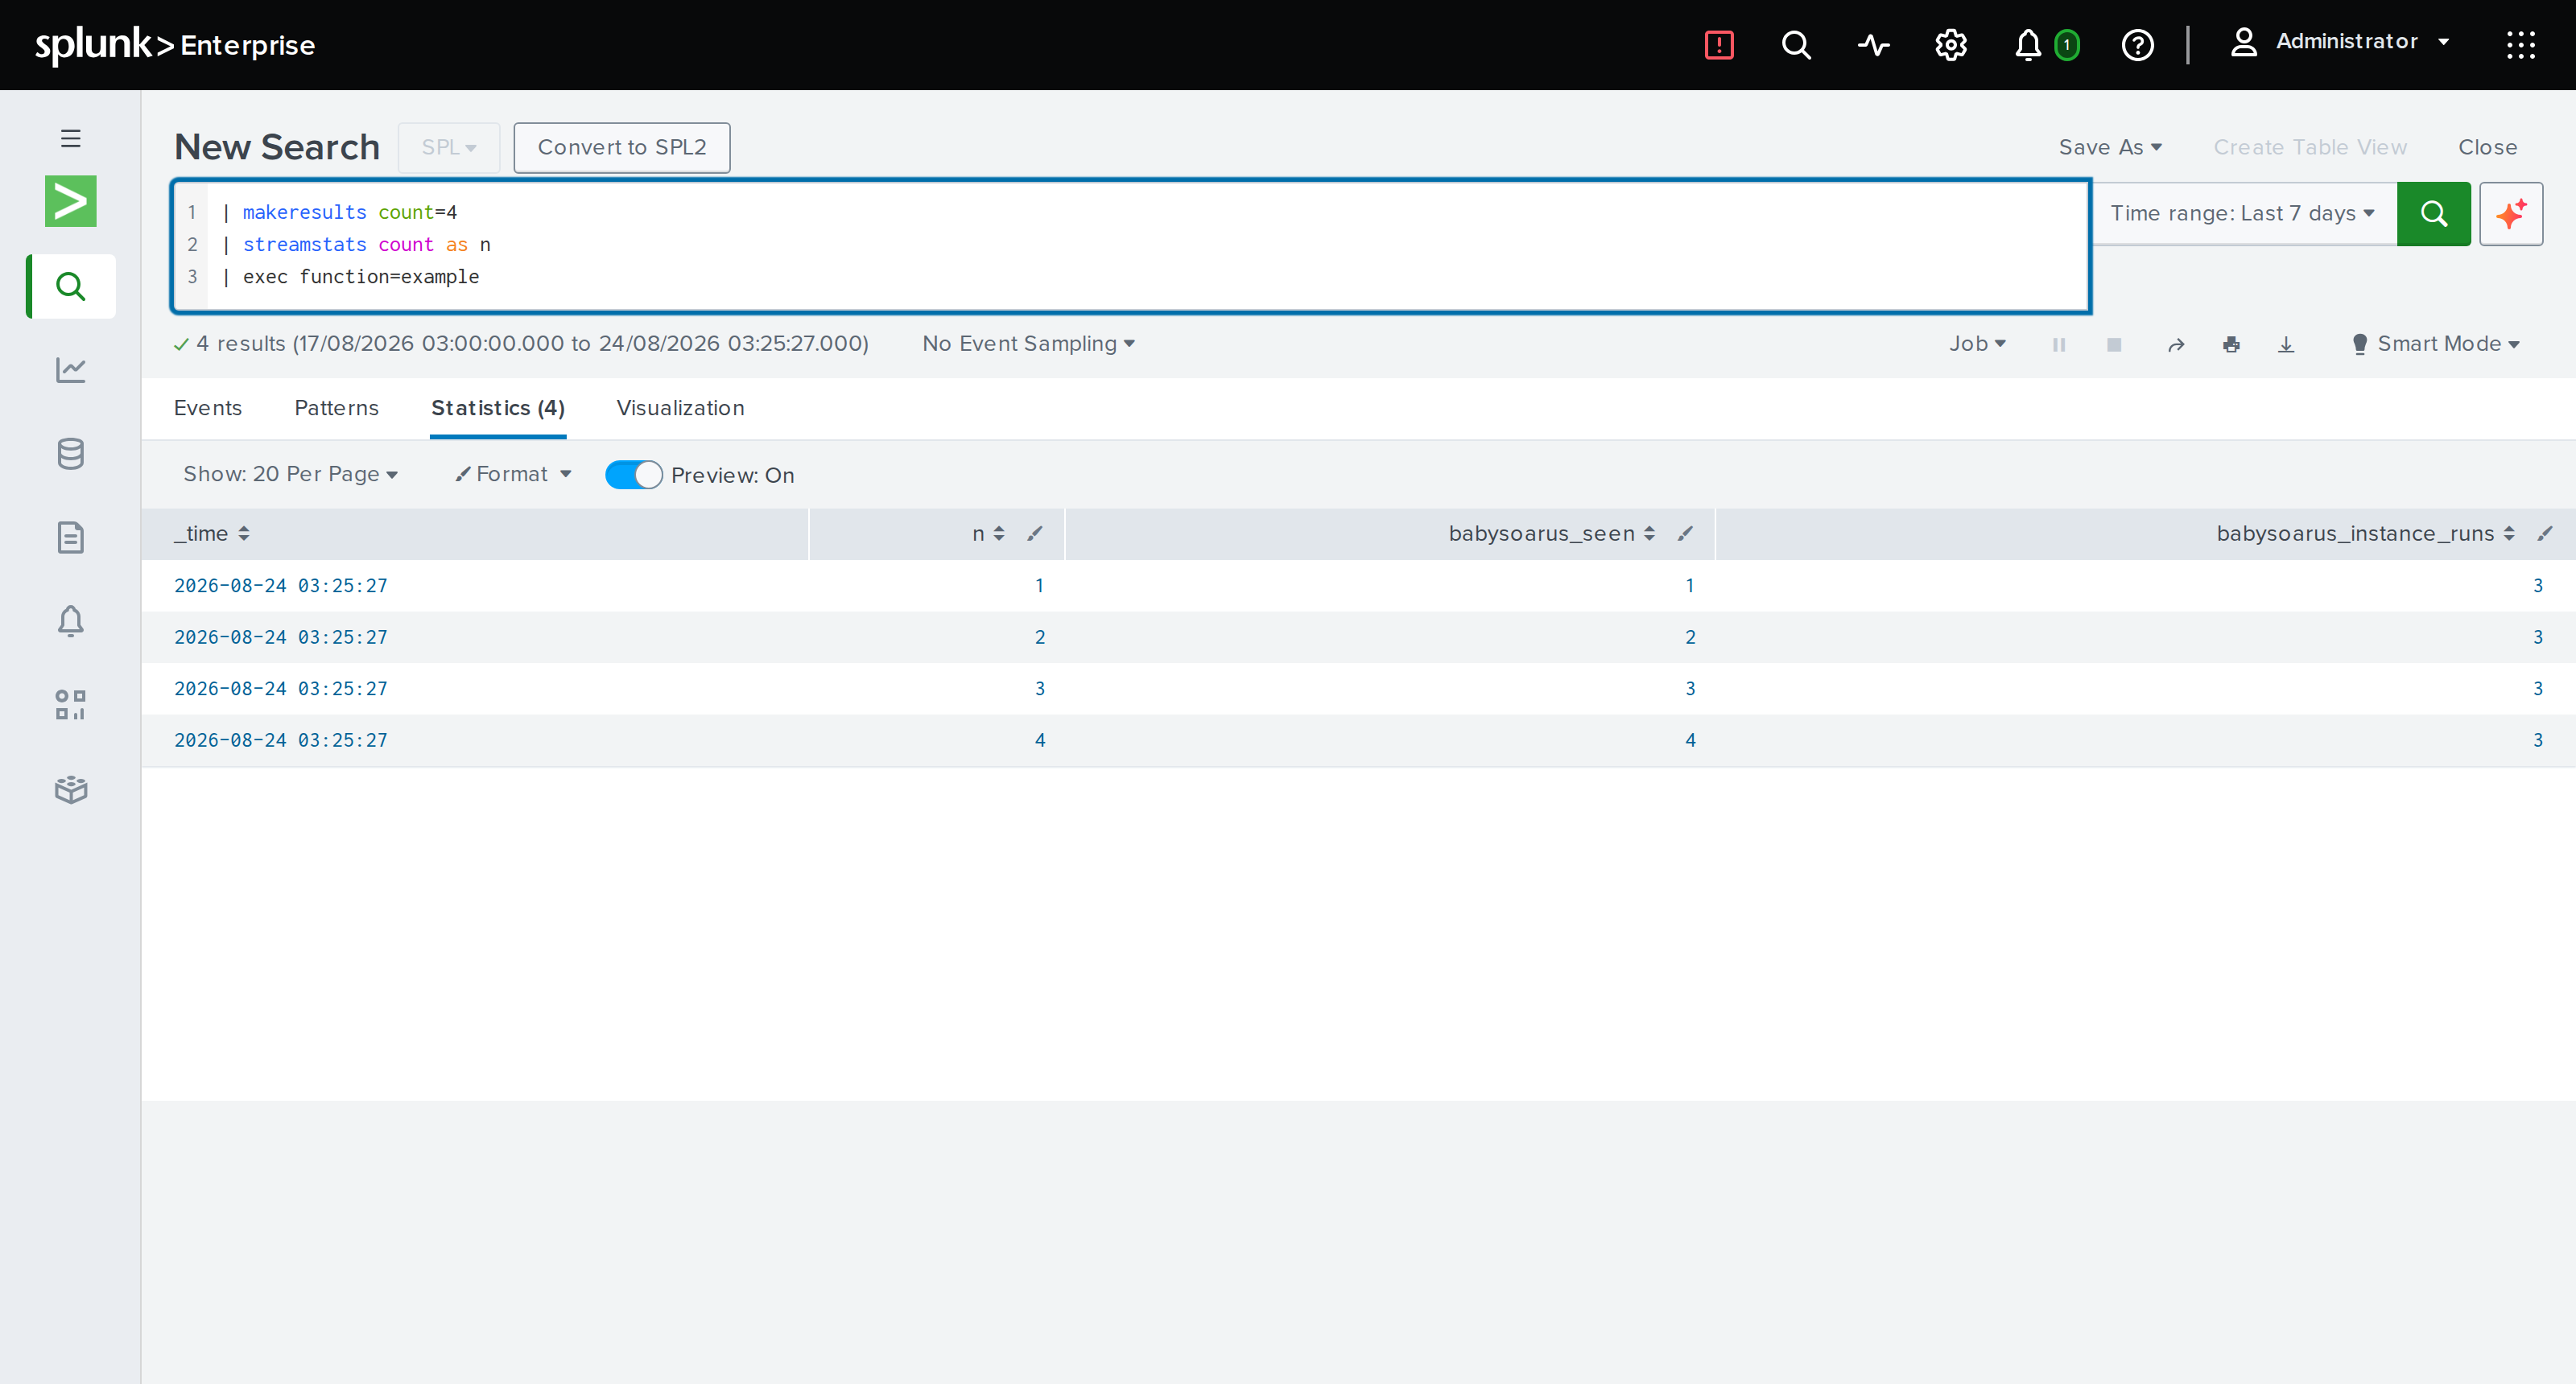Viewport: 2576px width, 1384px height.
Task: Open the Job dropdown menu
Action: [x=1977, y=344]
